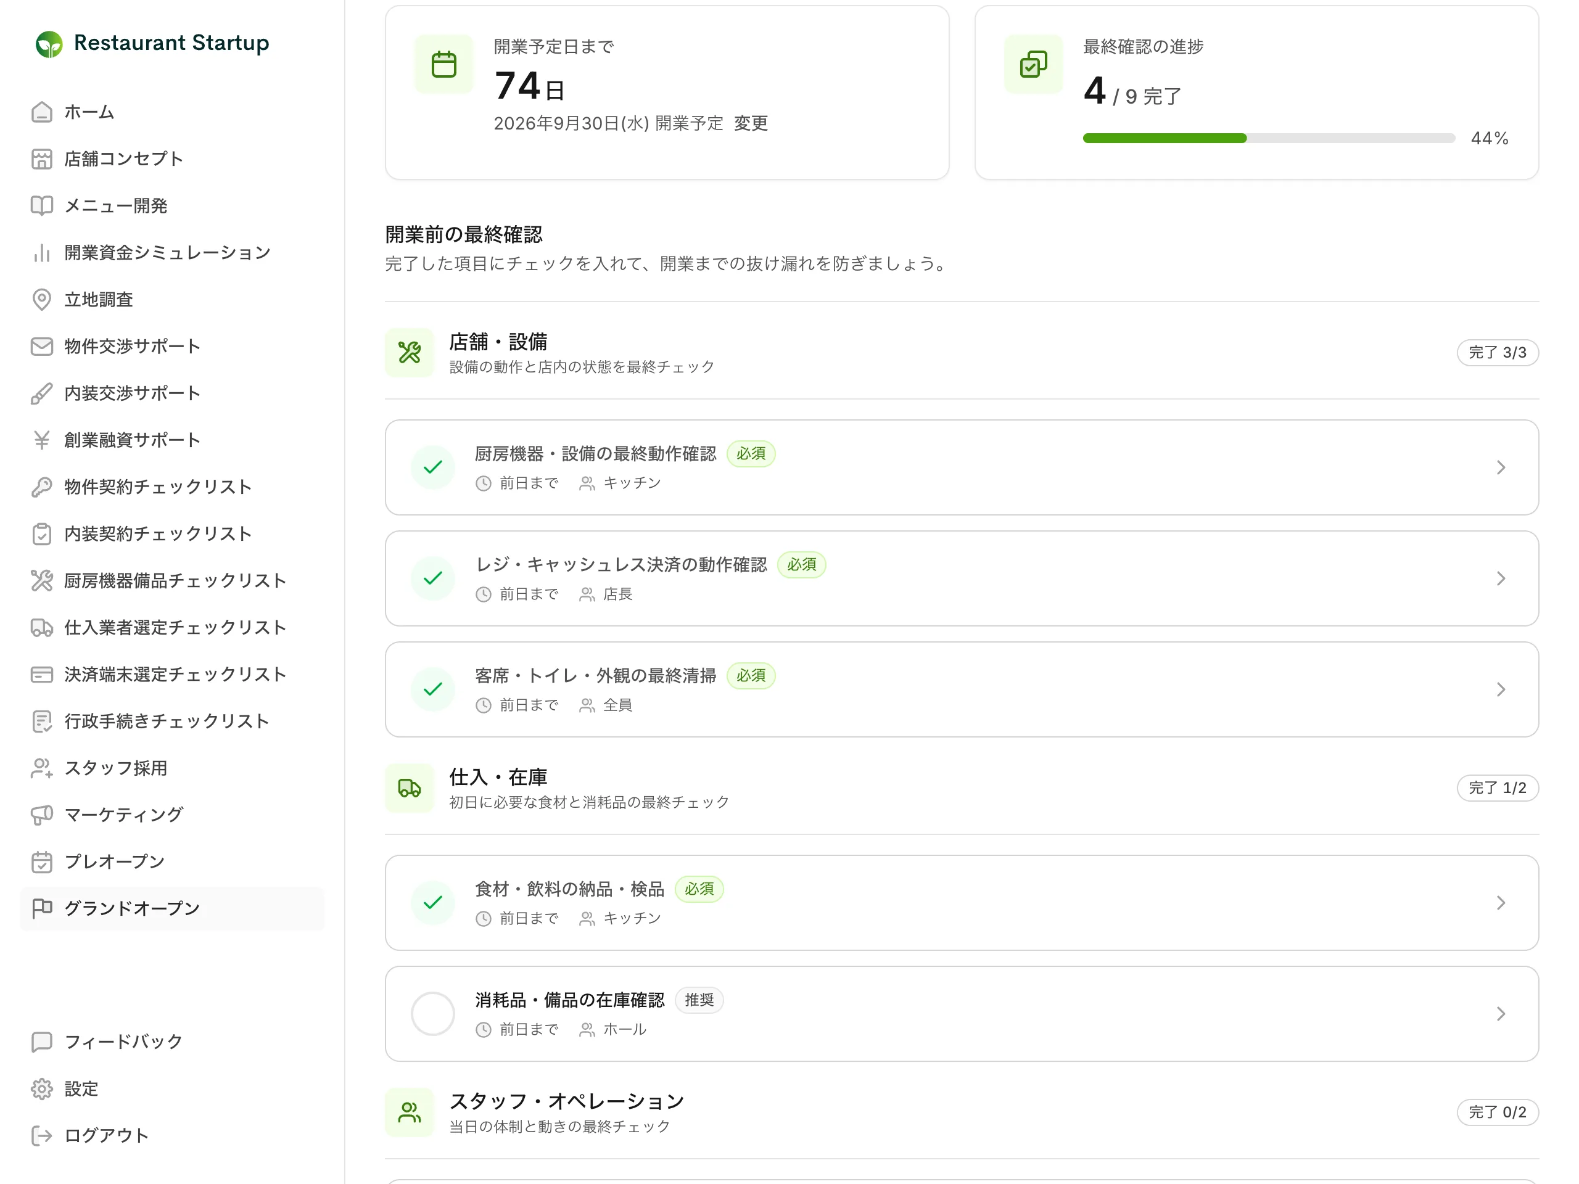
Task: Uncheck 厨房機器・設備の最終動作確認 item
Action: point(433,467)
